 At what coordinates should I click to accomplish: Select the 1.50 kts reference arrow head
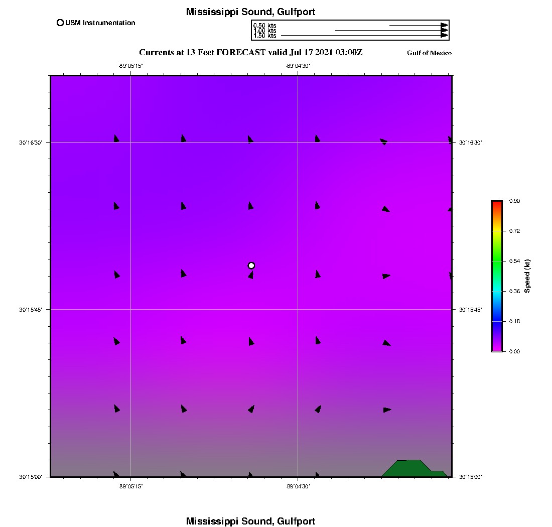coord(444,36)
